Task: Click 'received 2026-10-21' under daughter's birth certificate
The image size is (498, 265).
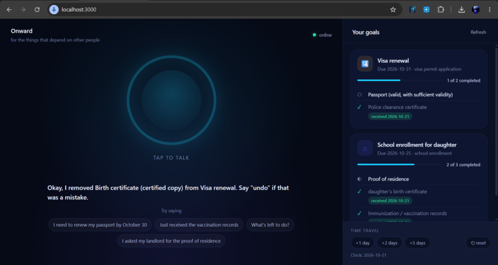Action: pyautogui.click(x=390, y=201)
